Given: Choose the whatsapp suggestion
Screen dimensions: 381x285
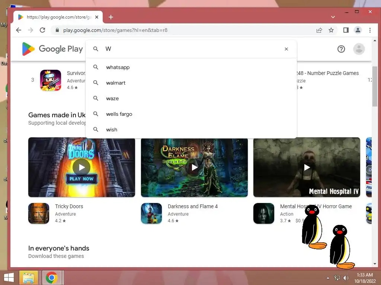Looking at the screenshot, I should [192, 68].
